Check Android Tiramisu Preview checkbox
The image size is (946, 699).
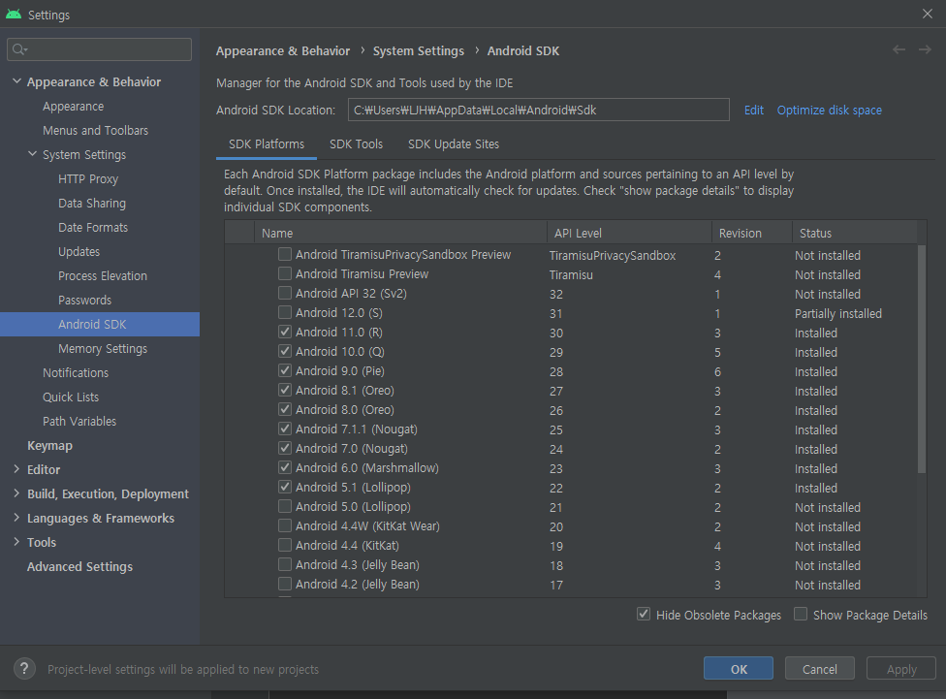click(285, 273)
